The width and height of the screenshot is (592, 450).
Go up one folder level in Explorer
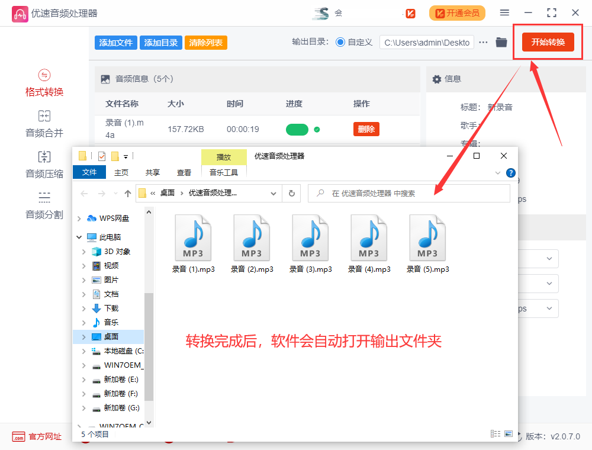128,194
